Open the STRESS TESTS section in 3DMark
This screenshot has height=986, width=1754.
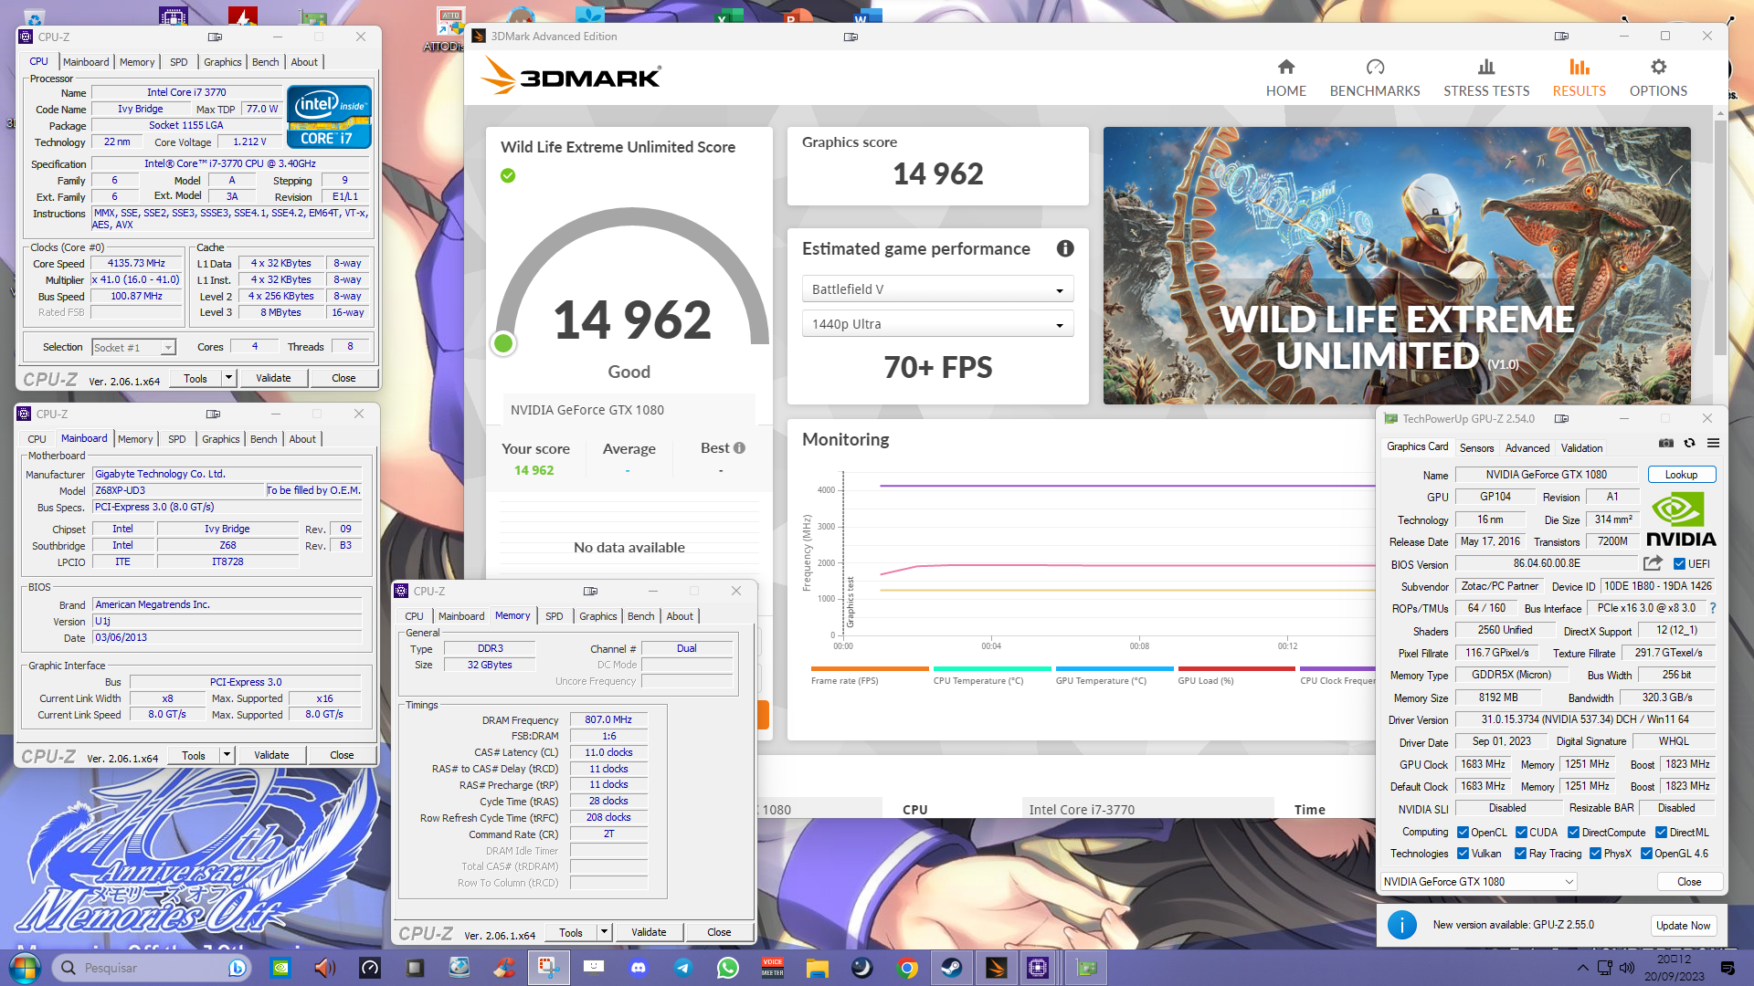pos(1486,78)
